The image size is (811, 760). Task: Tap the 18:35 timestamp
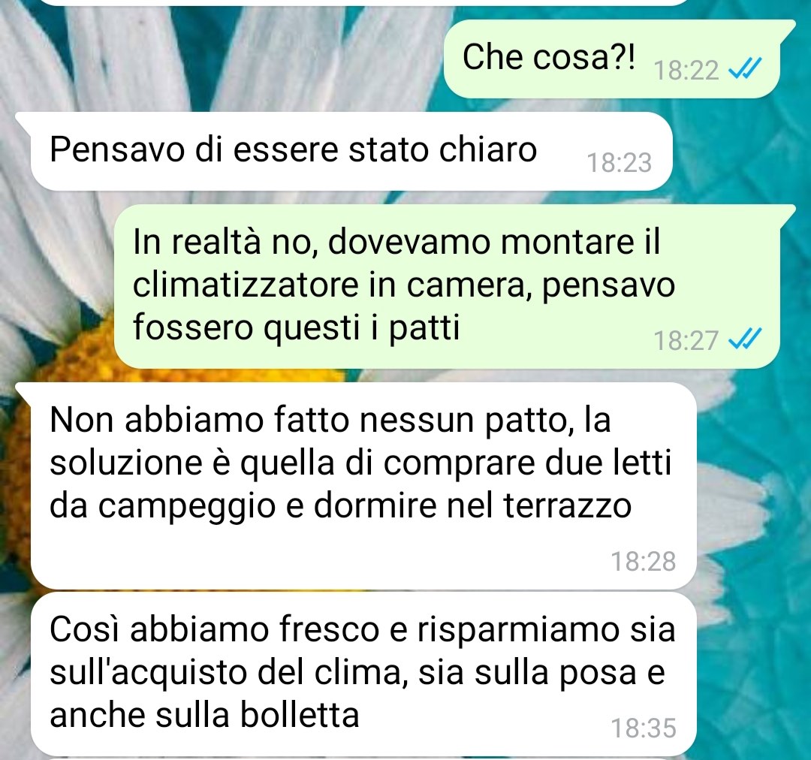pyautogui.click(x=644, y=728)
